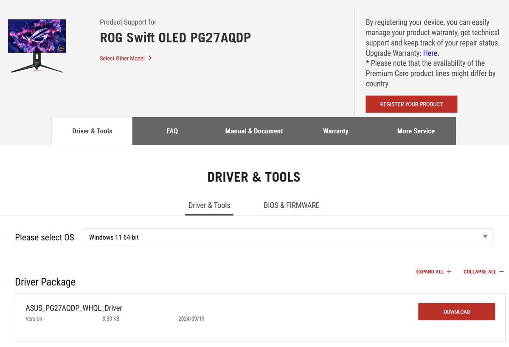
Task: Click the Register Your Product button
Action: click(x=411, y=104)
